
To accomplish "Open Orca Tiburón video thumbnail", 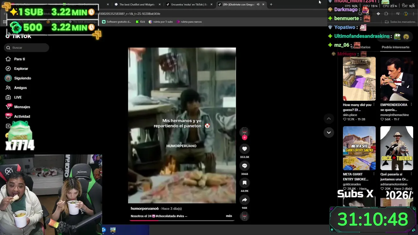I will tap(396, 148).
